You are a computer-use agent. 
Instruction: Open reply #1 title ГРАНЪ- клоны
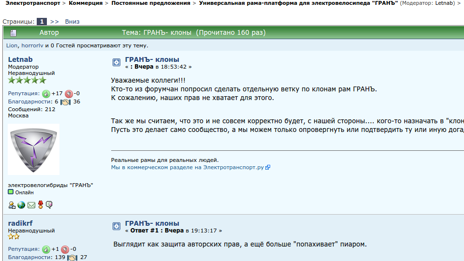(x=152, y=223)
